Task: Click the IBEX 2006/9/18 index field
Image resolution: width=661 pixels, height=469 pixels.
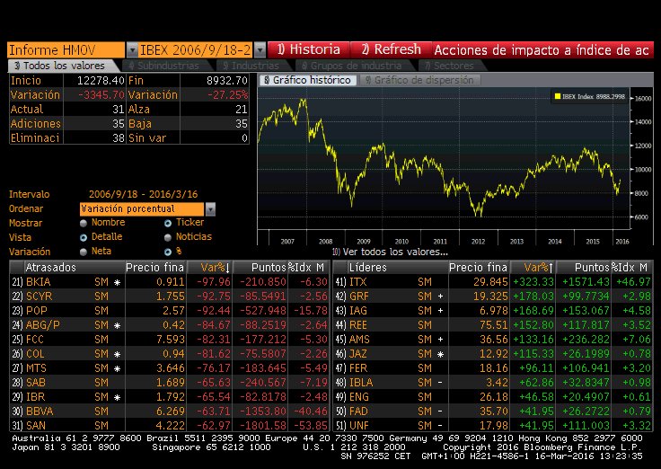Action: click(195, 50)
